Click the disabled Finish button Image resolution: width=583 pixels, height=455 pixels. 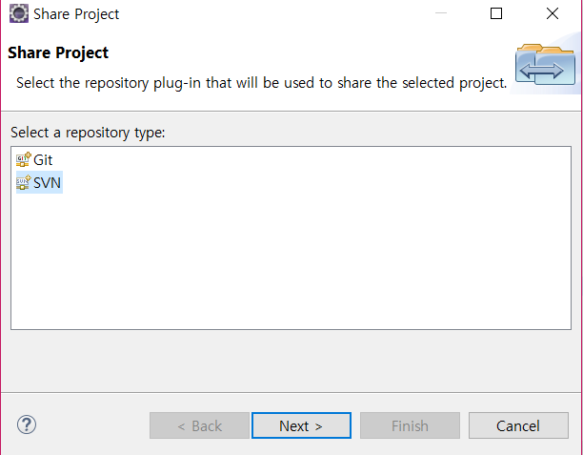(x=410, y=425)
